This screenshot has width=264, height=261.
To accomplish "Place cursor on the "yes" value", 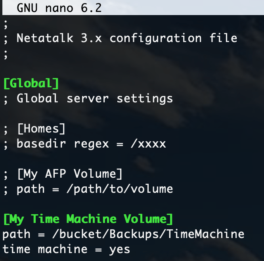I will click(120, 249).
